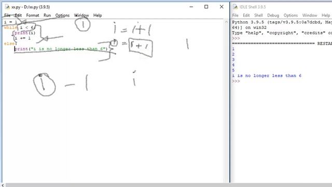Click the line 'while i < 6:' in editor

pyautogui.click(x=20, y=28)
